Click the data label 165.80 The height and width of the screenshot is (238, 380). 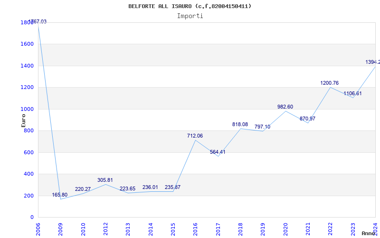pyautogui.click(x=60, y=195)
